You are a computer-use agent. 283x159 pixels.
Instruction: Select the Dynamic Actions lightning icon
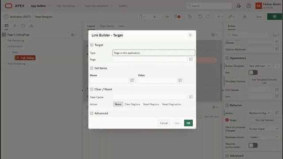(x=15, y=26)
